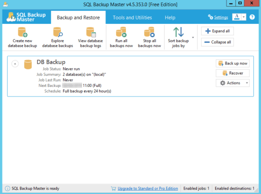Click Create new database backup icon
Screen dimensions: 261x194
pos(23,32)
